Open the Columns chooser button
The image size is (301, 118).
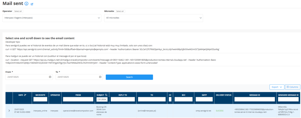point(292,87)
